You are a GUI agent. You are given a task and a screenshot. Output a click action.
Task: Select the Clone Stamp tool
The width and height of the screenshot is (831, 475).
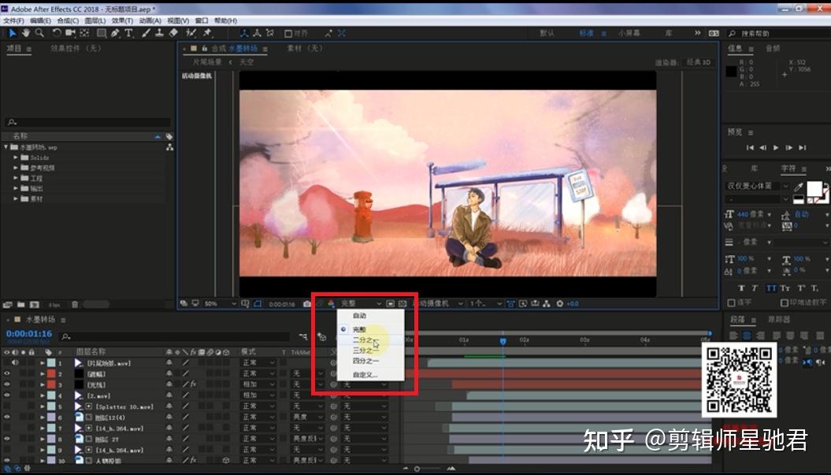[159, 33]
